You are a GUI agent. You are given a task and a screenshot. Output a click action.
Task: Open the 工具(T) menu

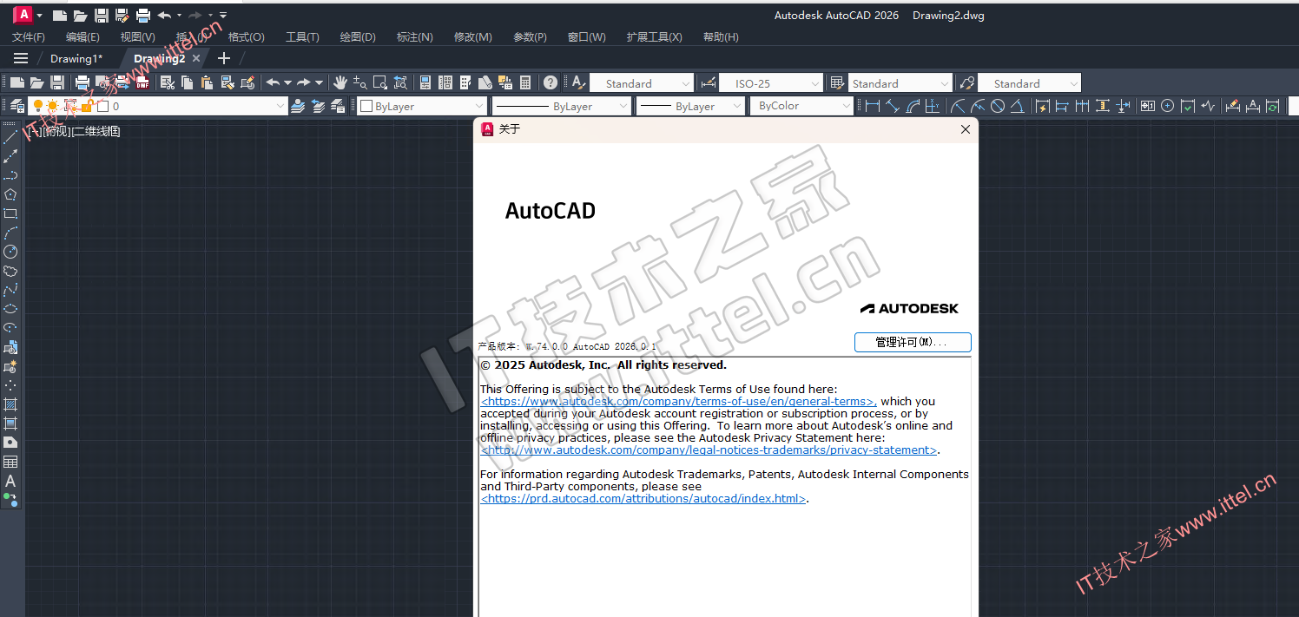[x=302, y=37]
